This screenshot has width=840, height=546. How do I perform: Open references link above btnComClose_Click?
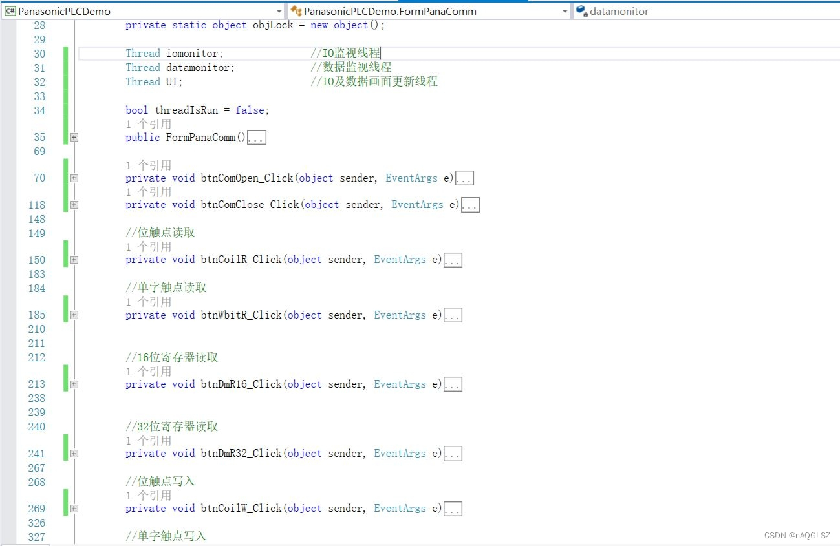(148, 192)
